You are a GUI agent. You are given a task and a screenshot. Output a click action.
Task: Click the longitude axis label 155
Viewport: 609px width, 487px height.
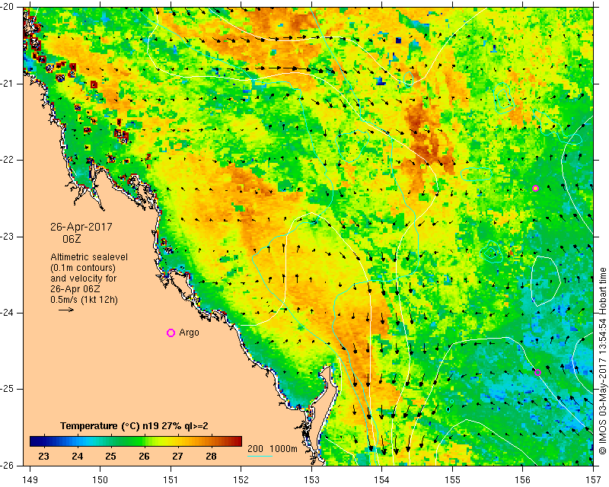[452, 480]
